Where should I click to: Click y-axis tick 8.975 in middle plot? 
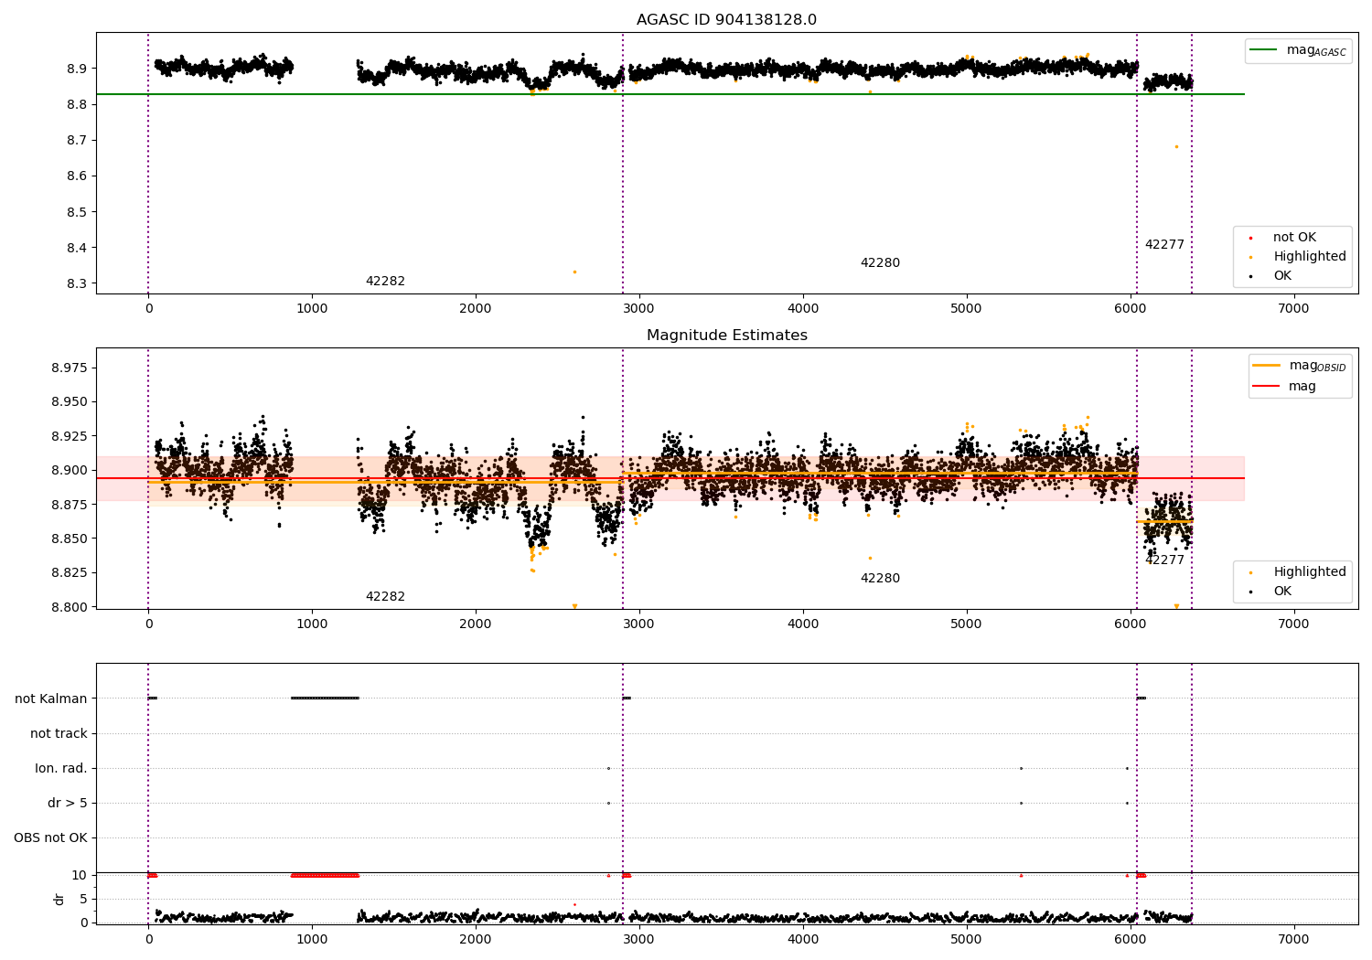(x=70, y=368)
